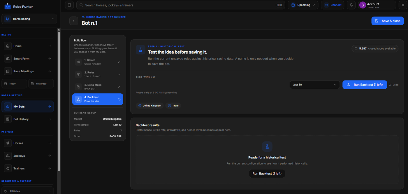Click the flask icon in Backtest results
408x194 pixels.
pyautogui.click(x=267, y=146)
